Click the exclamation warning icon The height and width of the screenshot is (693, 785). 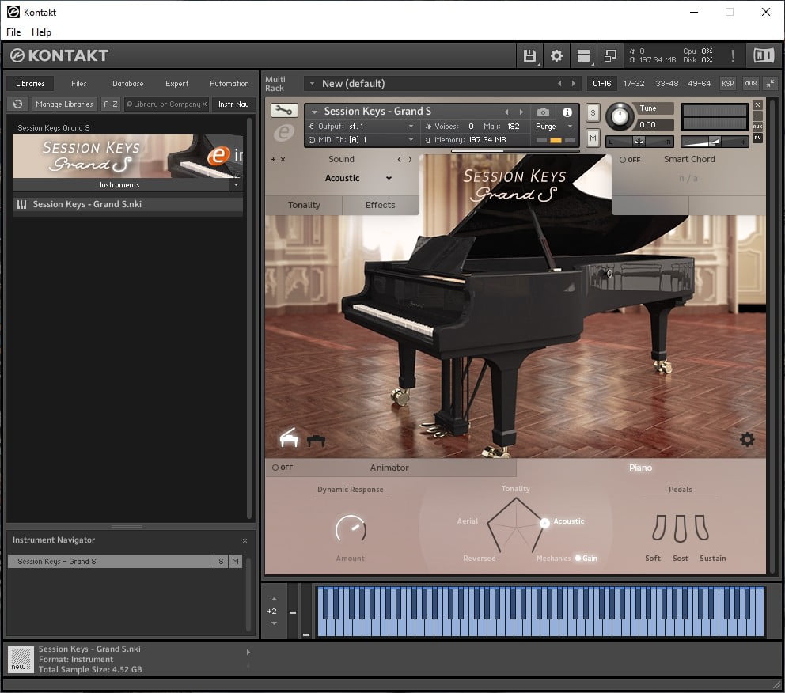[733, 55]
